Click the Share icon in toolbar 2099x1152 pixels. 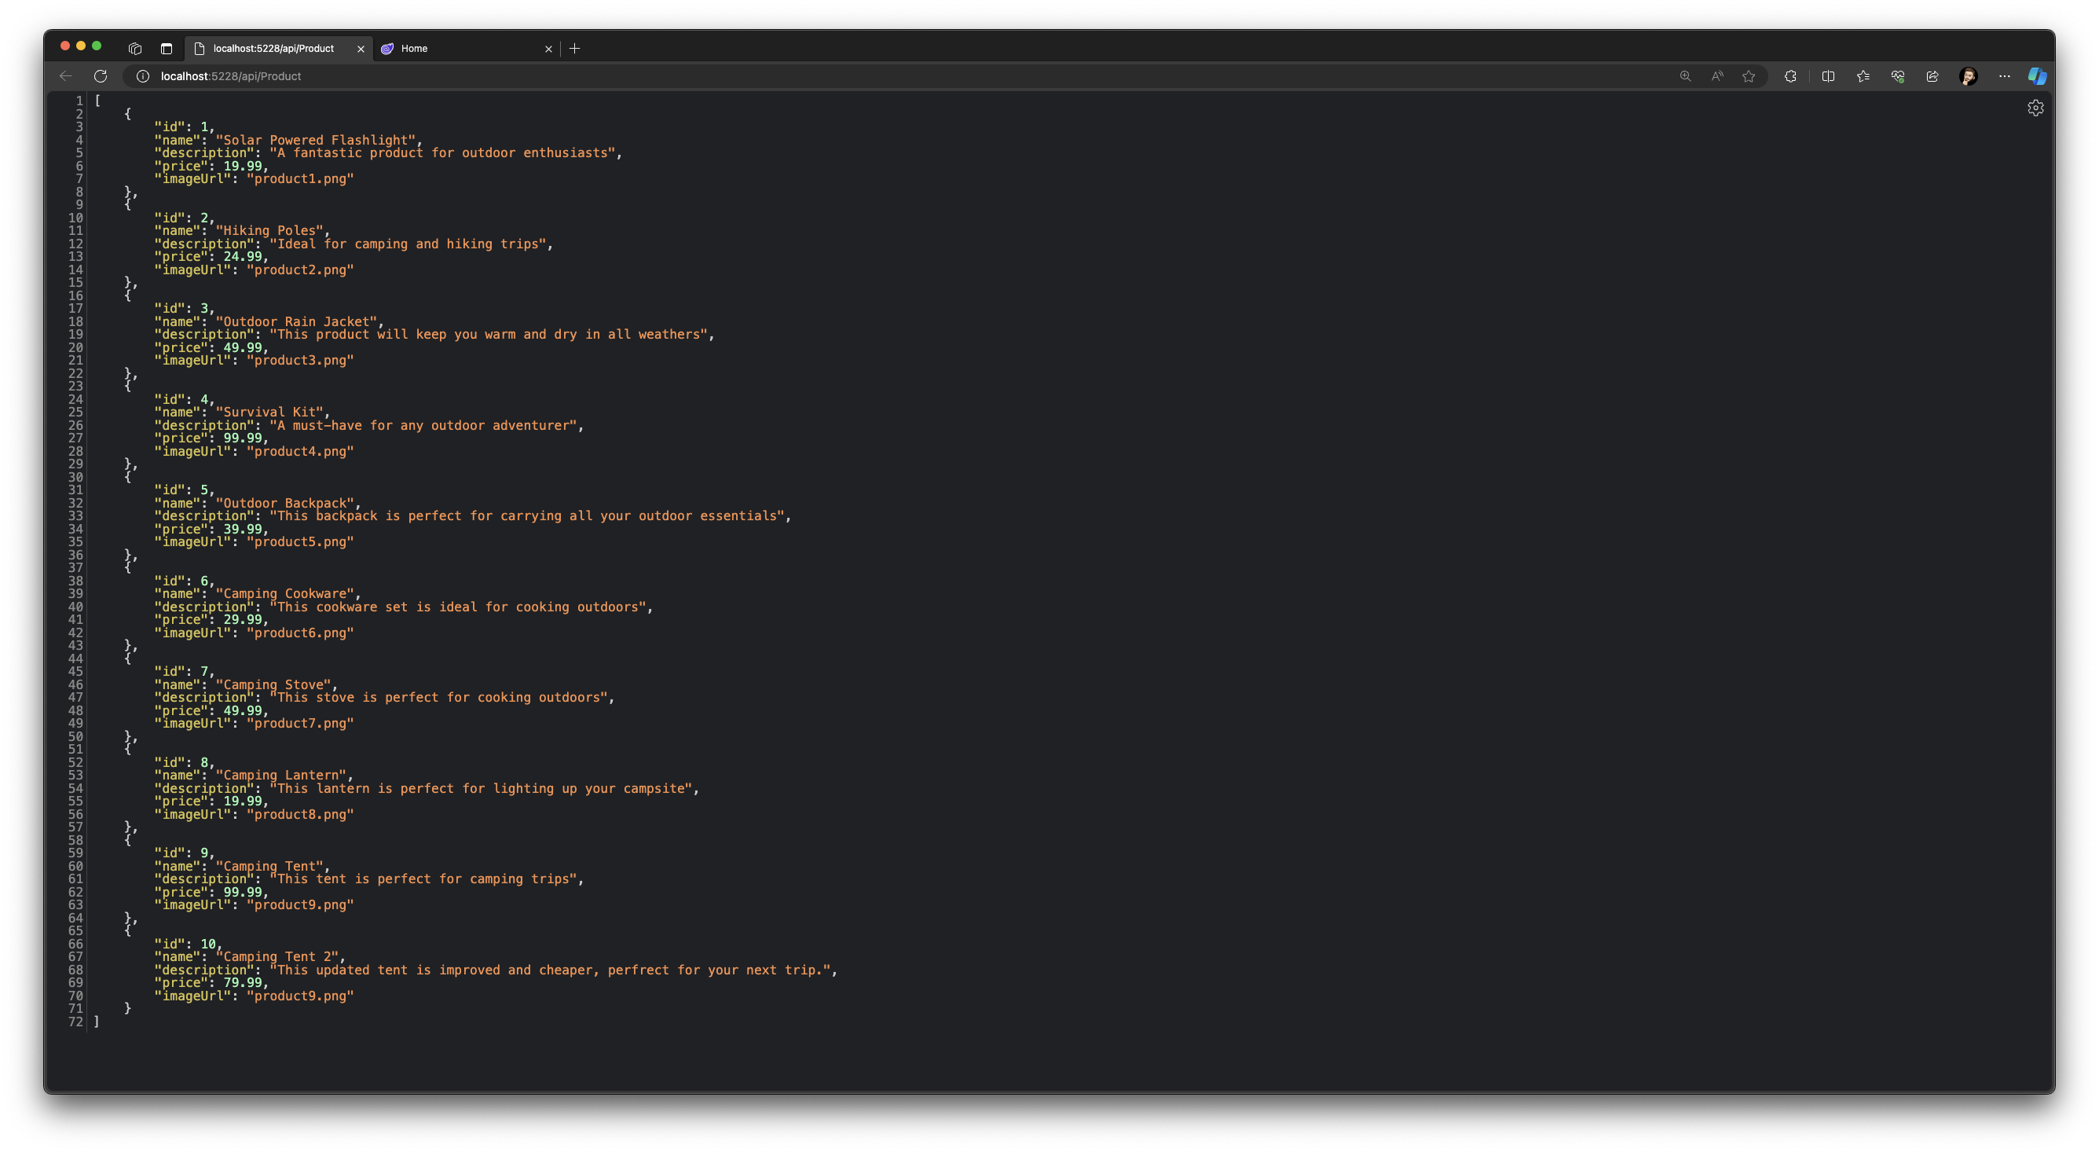[x=1932, y=75]
